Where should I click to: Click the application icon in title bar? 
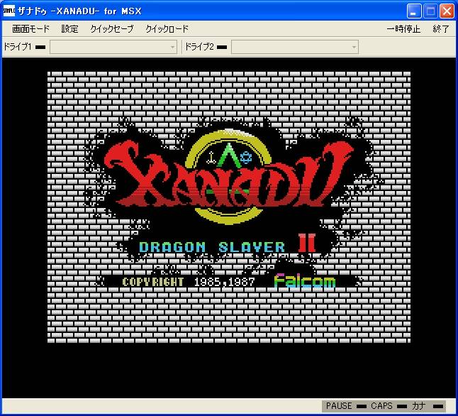9,11
